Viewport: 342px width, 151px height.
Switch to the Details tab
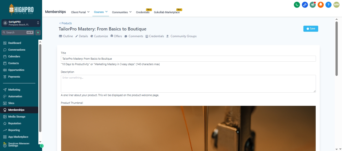[82, 36]
